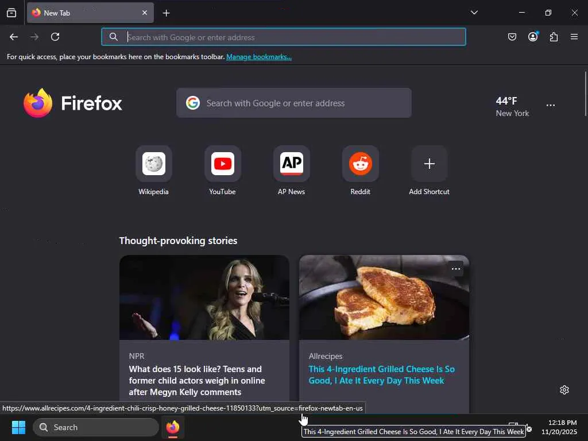
Task: Open the Wikipedia shortcut tile
Action: (154, 171)
